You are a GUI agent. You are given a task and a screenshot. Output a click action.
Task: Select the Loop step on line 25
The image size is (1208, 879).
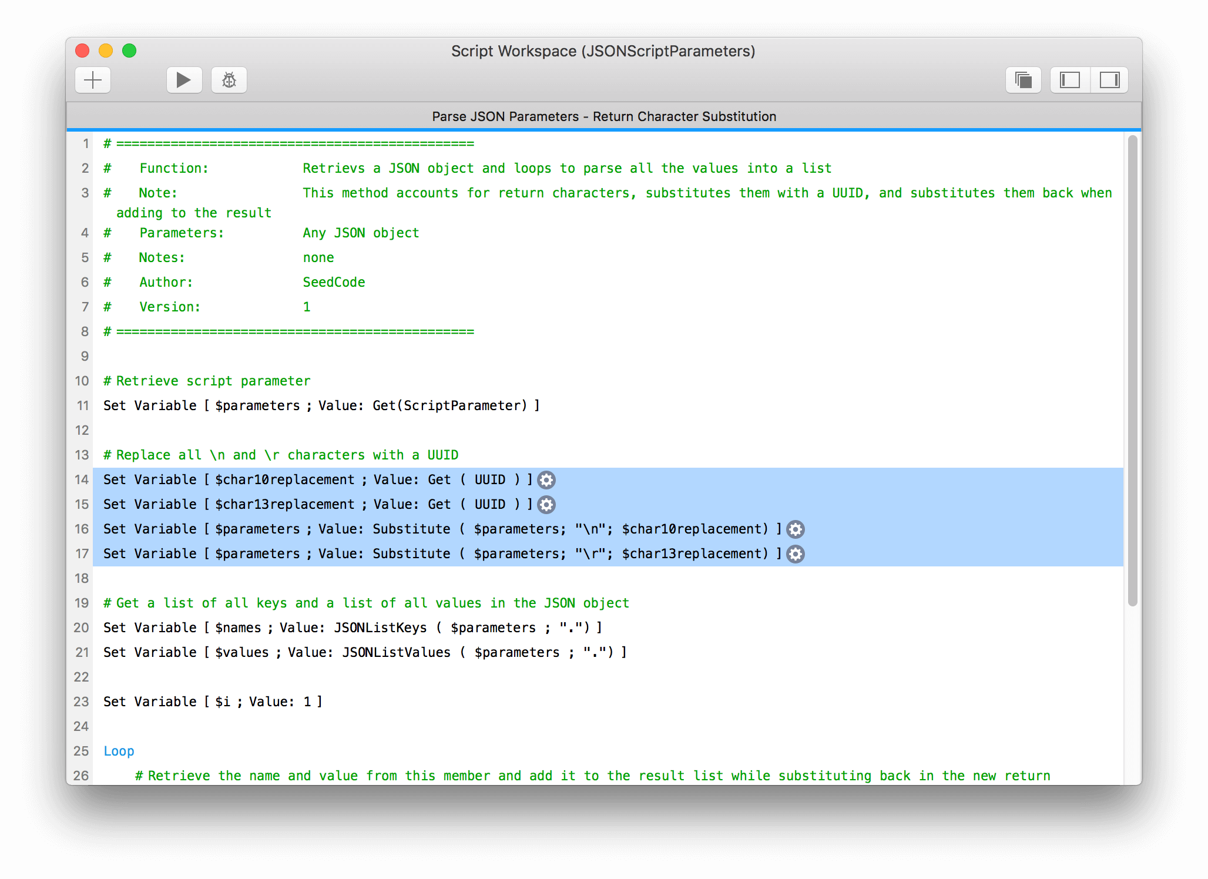click(x=119, y=751)
